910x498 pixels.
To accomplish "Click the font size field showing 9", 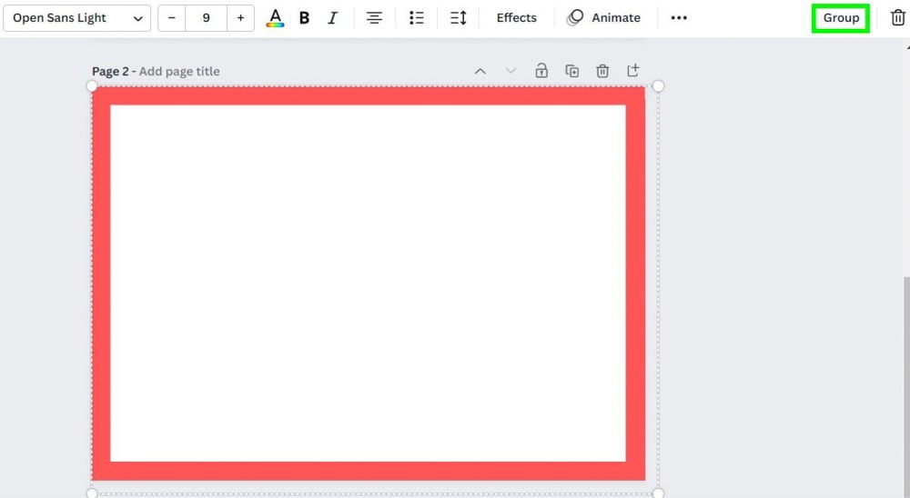I will (207, 18).
